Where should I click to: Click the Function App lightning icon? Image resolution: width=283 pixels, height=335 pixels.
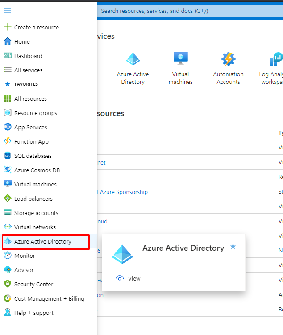coord(7,141)
